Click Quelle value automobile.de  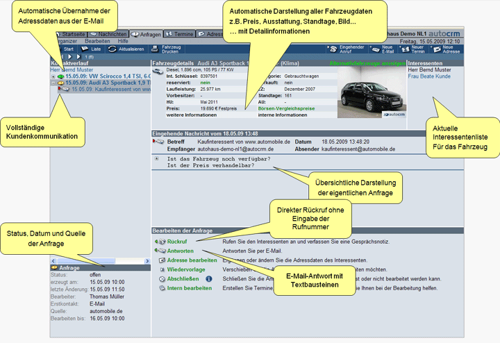[106, 311]
